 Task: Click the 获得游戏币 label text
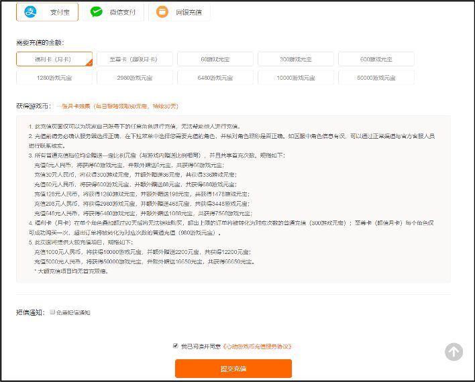(x=34, y=106)
